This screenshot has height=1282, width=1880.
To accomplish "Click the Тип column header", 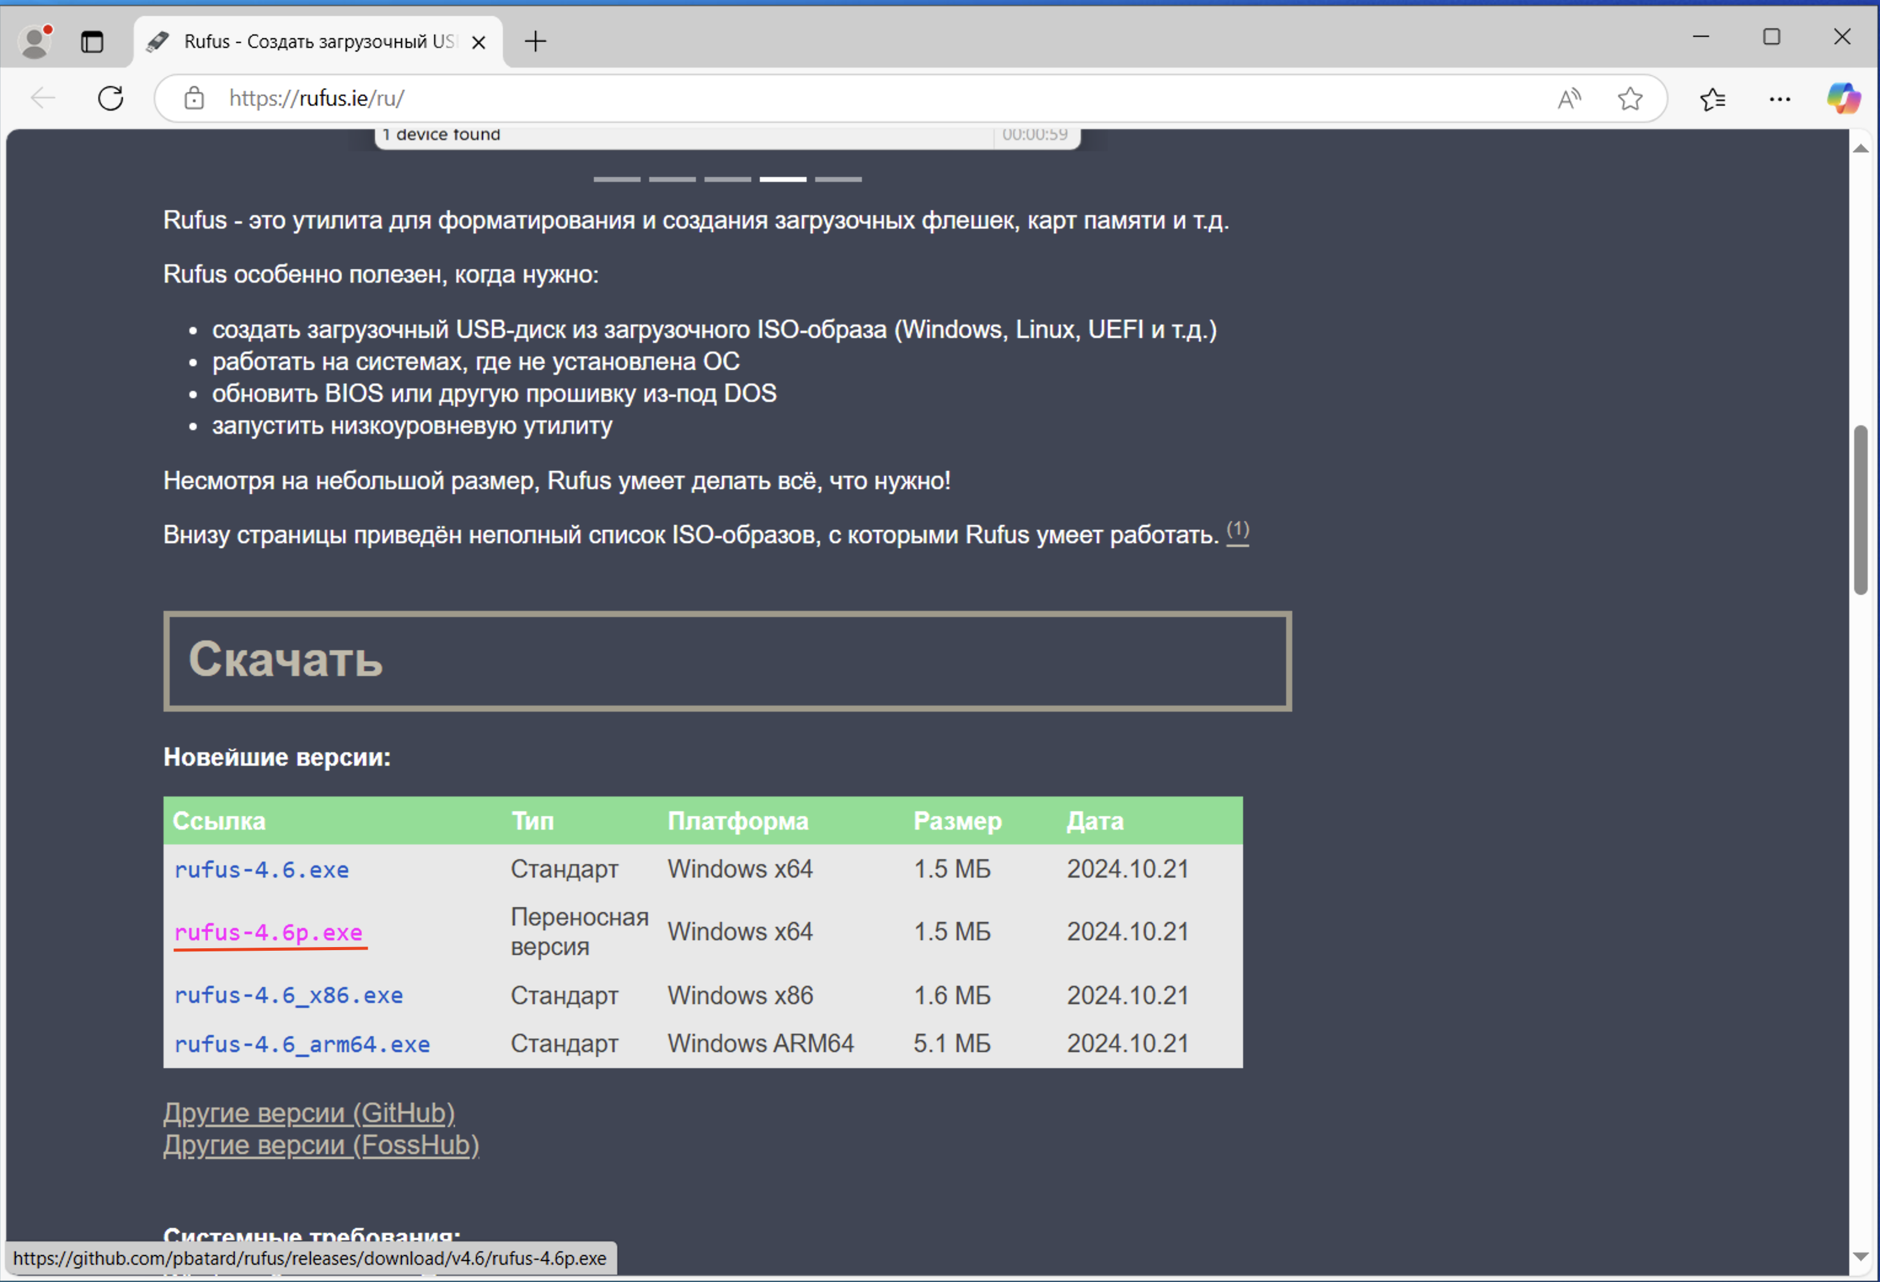I will (532, 821).
